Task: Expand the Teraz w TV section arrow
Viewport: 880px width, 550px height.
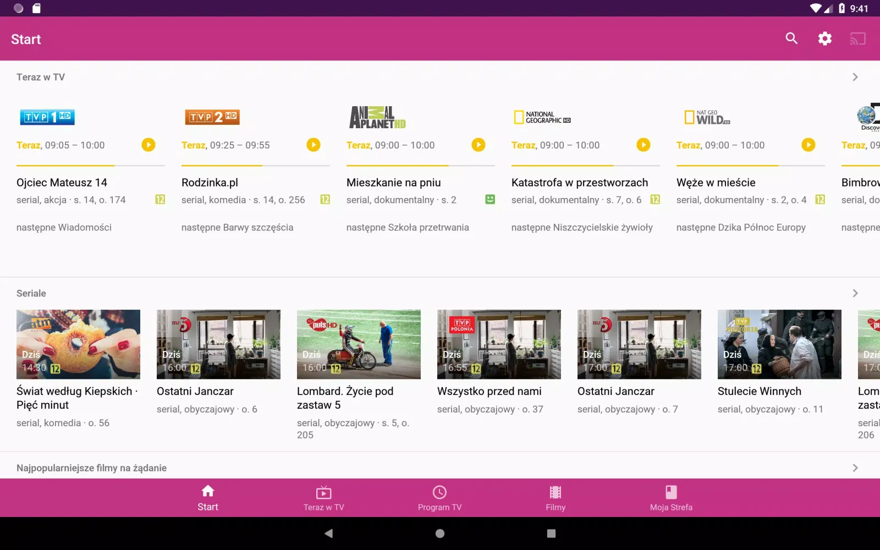Action: 855,77
